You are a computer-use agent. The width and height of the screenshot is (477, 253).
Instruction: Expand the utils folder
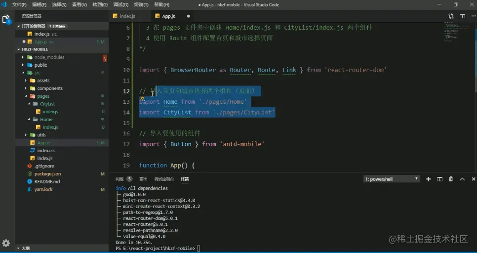tap(26, 135)
